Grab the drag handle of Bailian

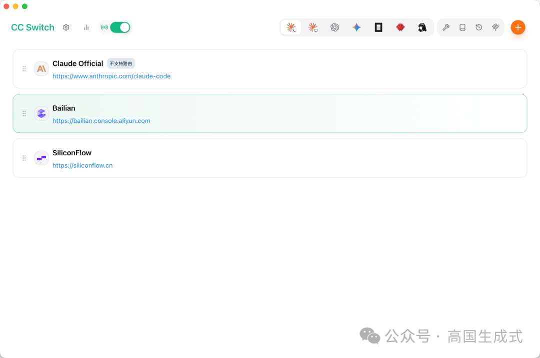pos(24,113)
